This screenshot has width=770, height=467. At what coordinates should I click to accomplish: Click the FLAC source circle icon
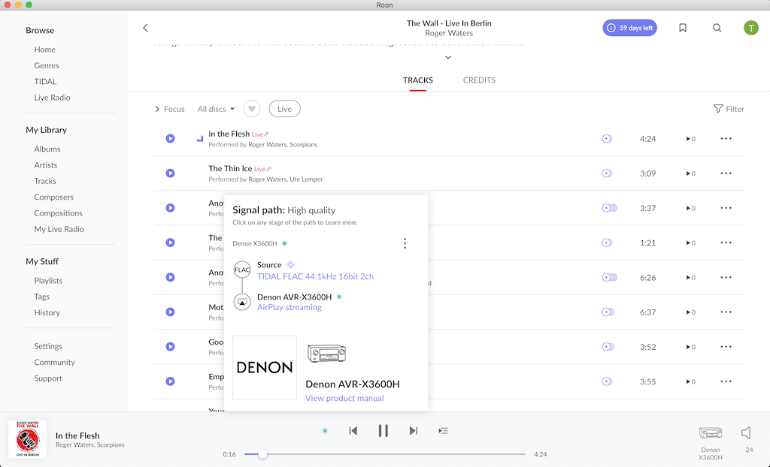click(x=242, y=270)
